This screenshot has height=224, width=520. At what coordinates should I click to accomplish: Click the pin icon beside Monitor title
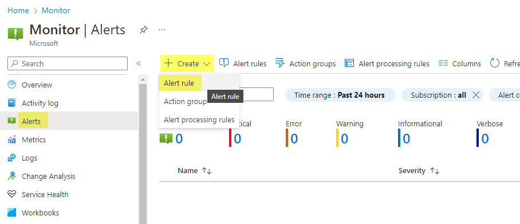(x=143, y=30)
